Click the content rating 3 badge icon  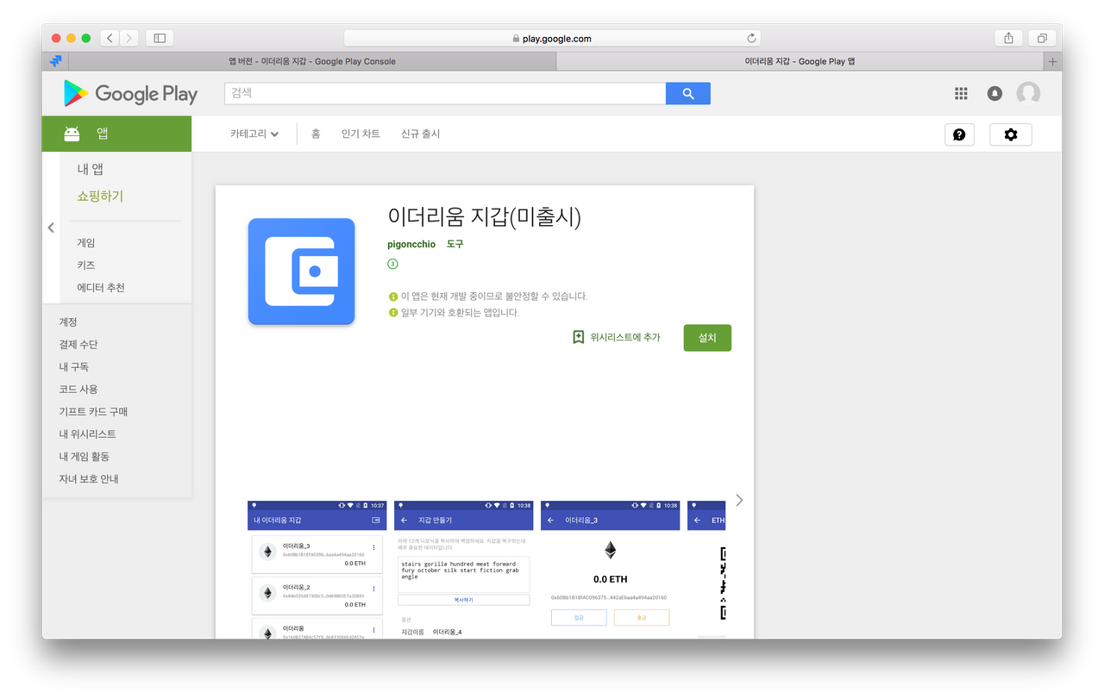pos(392,264)
